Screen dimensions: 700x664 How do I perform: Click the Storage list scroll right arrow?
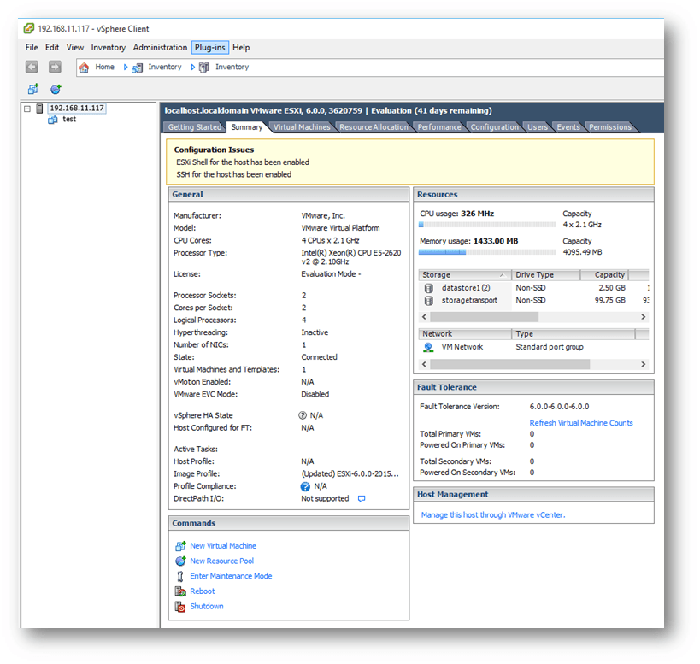pos(644,317)
